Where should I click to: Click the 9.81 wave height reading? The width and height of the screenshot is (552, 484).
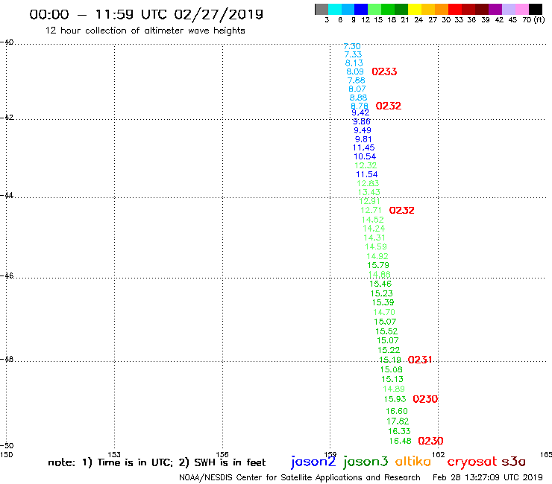363,139
